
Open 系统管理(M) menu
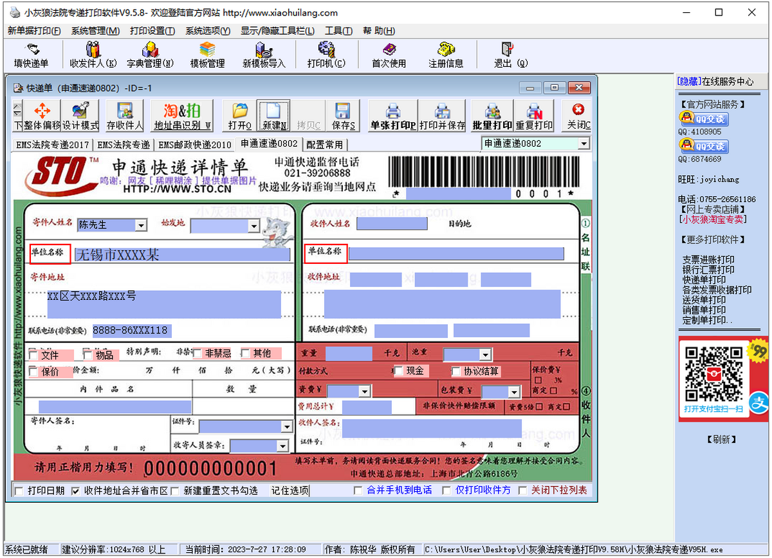click(95, 31)
